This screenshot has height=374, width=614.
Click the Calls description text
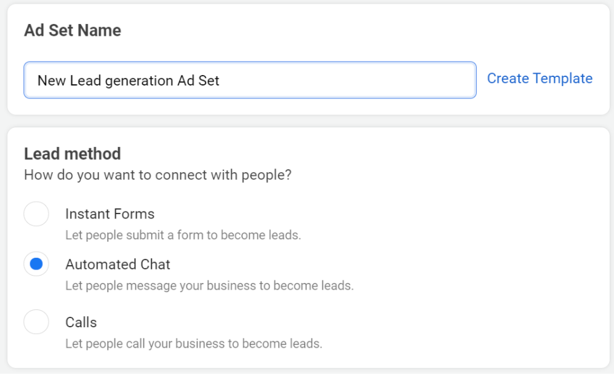coord(193,343)
